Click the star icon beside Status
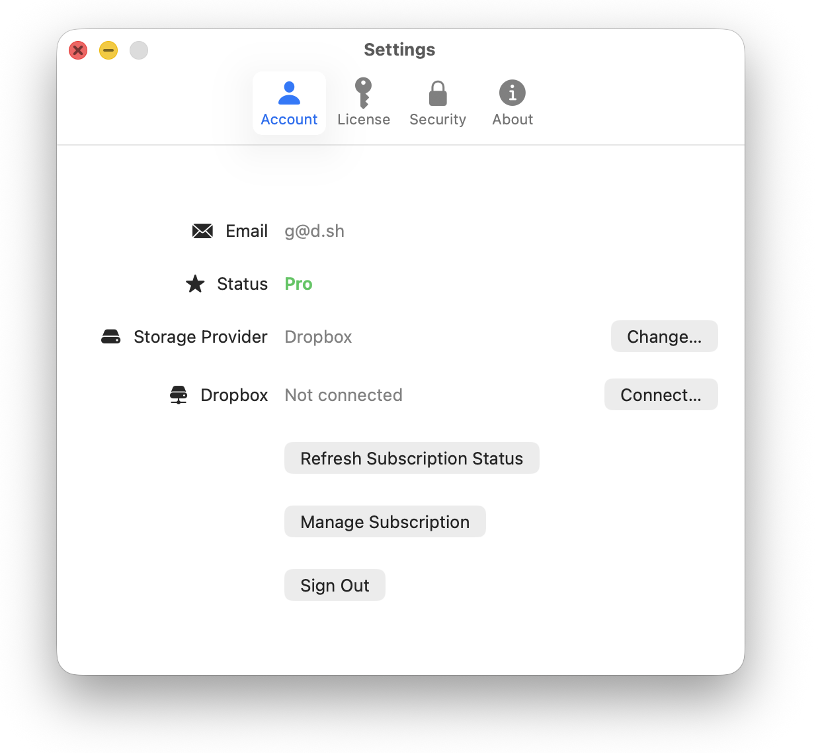The image size is (820, 753). click(195, 283)
